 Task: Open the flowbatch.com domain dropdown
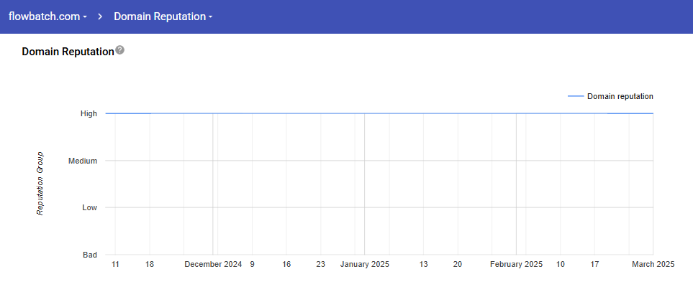click(47, 17)
